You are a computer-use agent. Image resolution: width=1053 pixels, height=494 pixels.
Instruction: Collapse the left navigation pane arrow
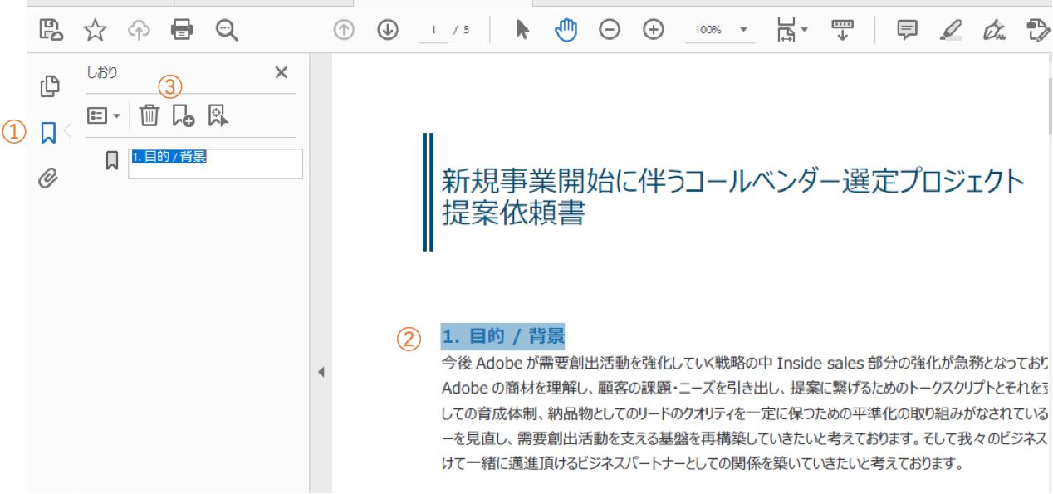[x=321, y=373]
